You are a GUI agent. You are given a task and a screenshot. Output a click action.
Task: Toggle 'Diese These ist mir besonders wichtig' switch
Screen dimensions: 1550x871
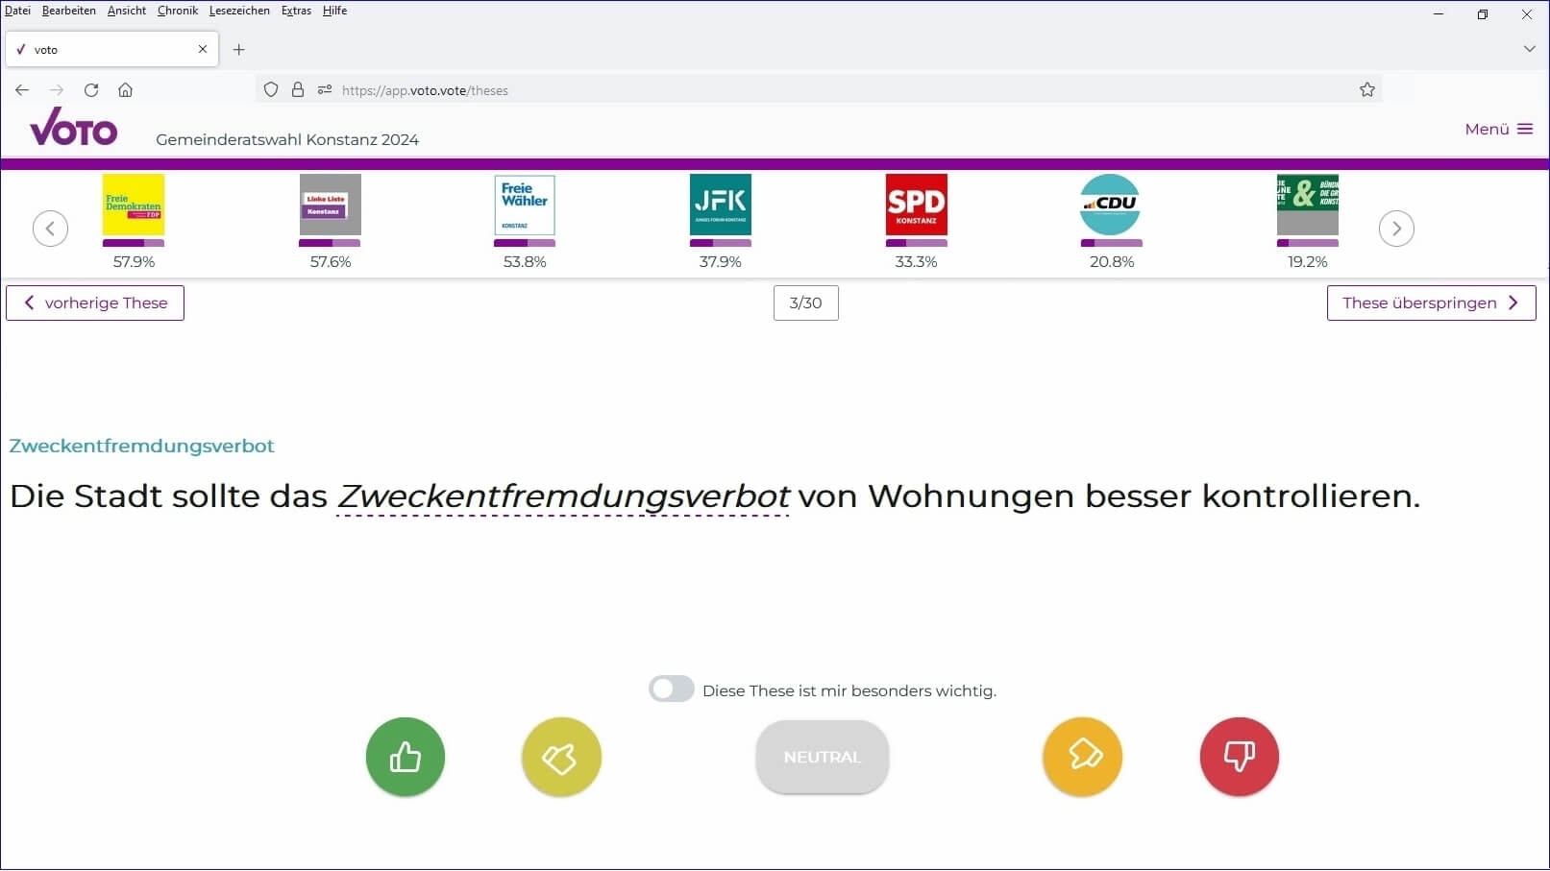click(x=672, y=690)
